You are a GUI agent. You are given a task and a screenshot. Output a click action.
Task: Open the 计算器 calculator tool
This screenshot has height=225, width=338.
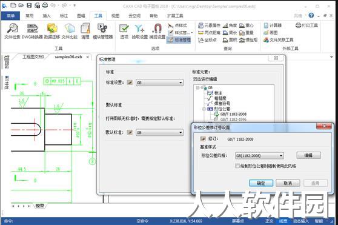pyautogui.click(x=273, y=25)
